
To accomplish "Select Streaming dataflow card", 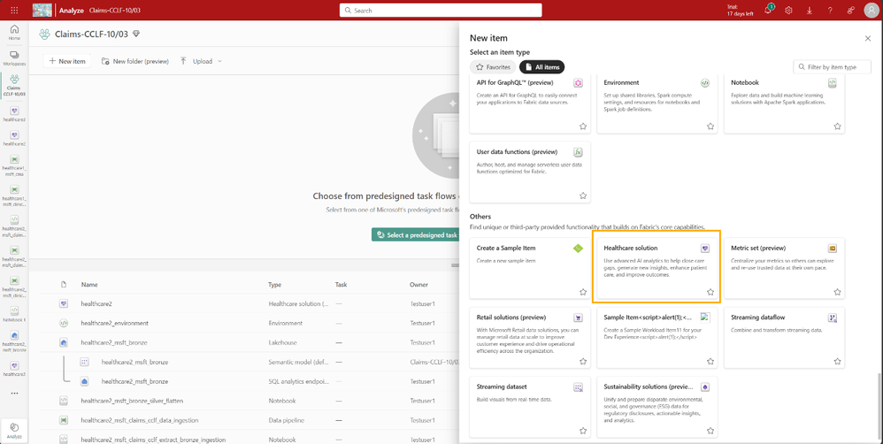I will (x=785, y=338).
